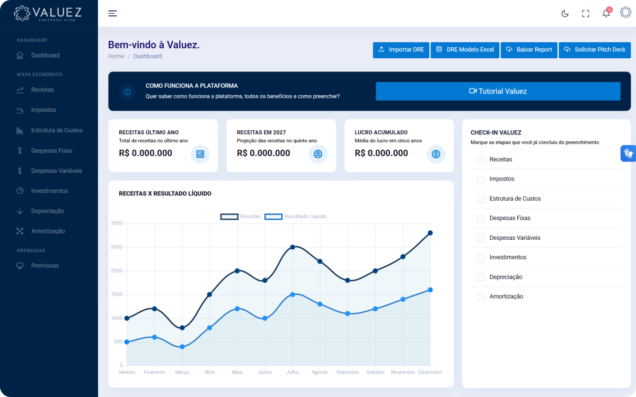
Task: Open notifications bell icon
Action: pyautogui.click(x=606, y=13)
